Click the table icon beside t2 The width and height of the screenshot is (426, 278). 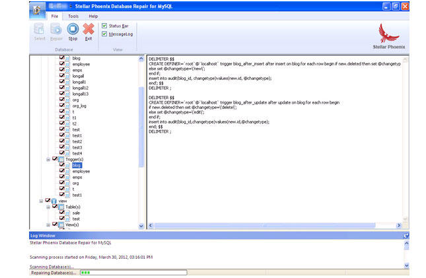click(67, 124)
